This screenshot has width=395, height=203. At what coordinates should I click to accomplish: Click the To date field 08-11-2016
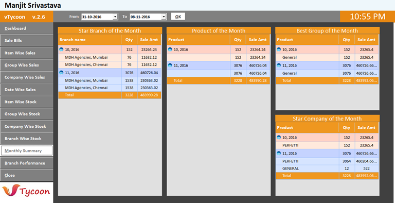point(146,17)
